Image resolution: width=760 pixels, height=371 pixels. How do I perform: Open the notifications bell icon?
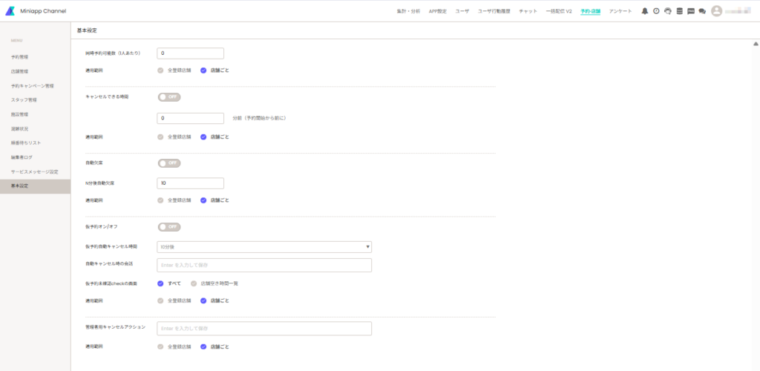pos(645,11)
